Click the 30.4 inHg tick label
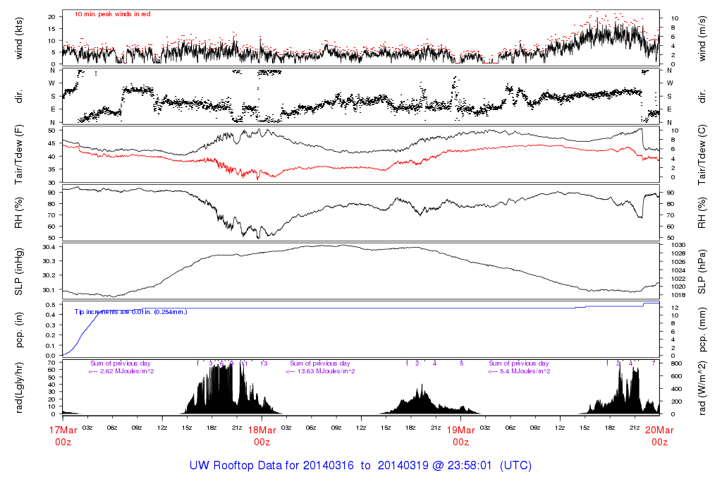Screen dimensions: 722x494 point(49,247)
